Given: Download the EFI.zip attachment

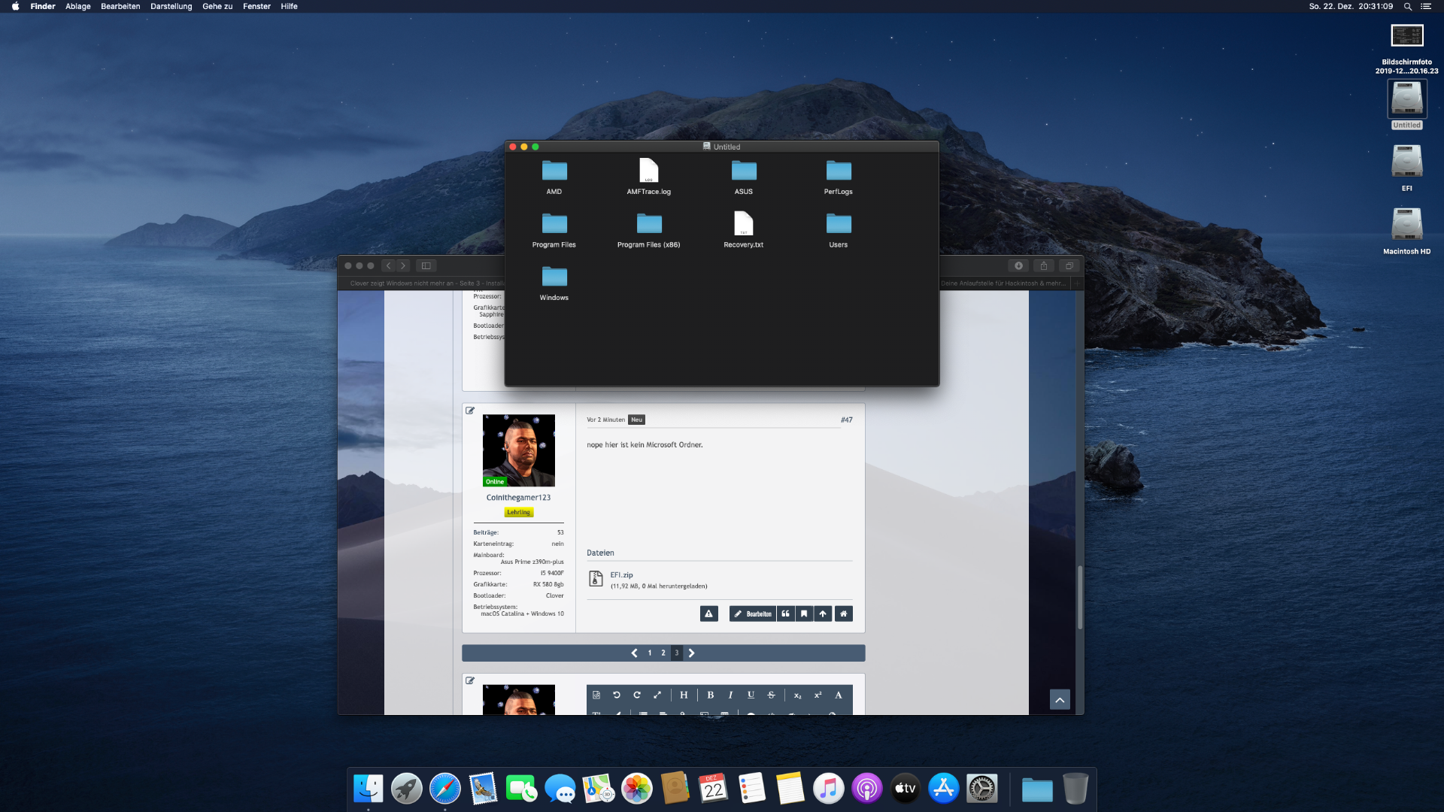Looking at the screenshot, I should pyautogui.click(x=621, y=575).
